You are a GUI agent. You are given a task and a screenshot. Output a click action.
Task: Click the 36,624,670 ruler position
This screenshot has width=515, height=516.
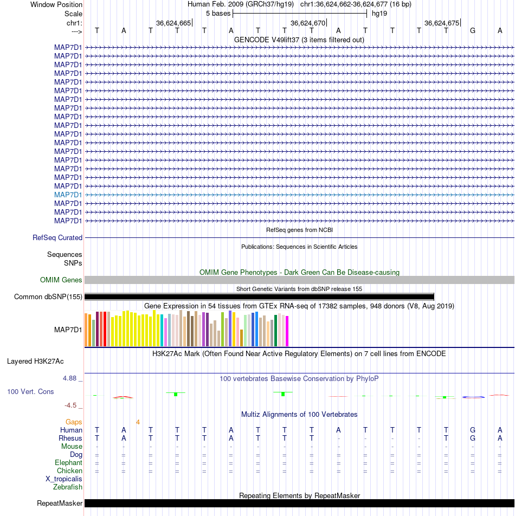(308, 23)
